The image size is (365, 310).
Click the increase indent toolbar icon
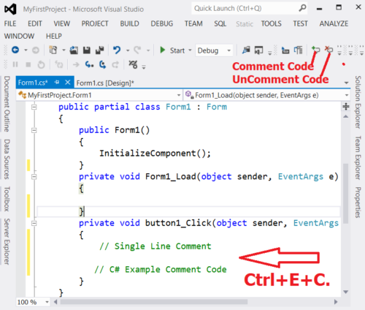click(298, 50)
